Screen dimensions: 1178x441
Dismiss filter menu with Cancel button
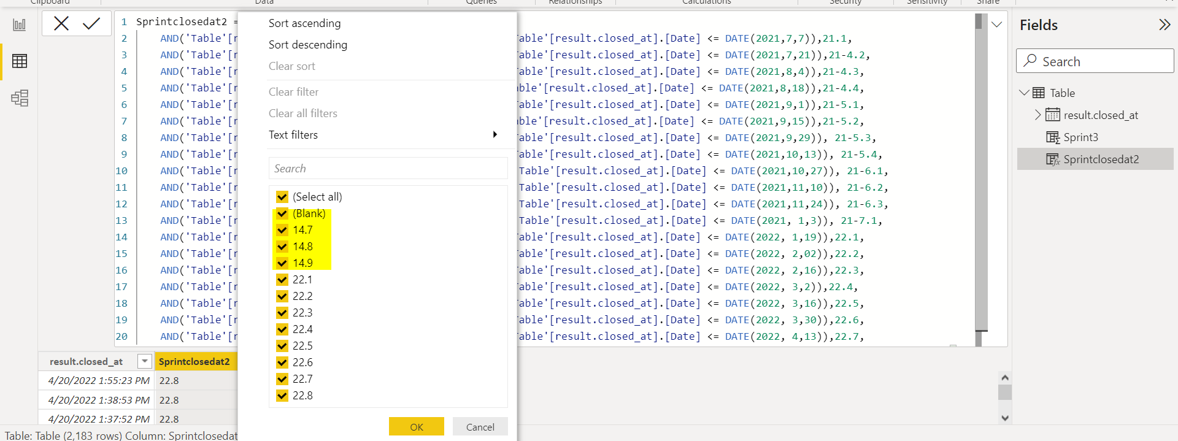click(480, 426)
